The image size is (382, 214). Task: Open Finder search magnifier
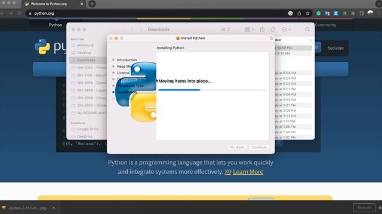point(307,29)
